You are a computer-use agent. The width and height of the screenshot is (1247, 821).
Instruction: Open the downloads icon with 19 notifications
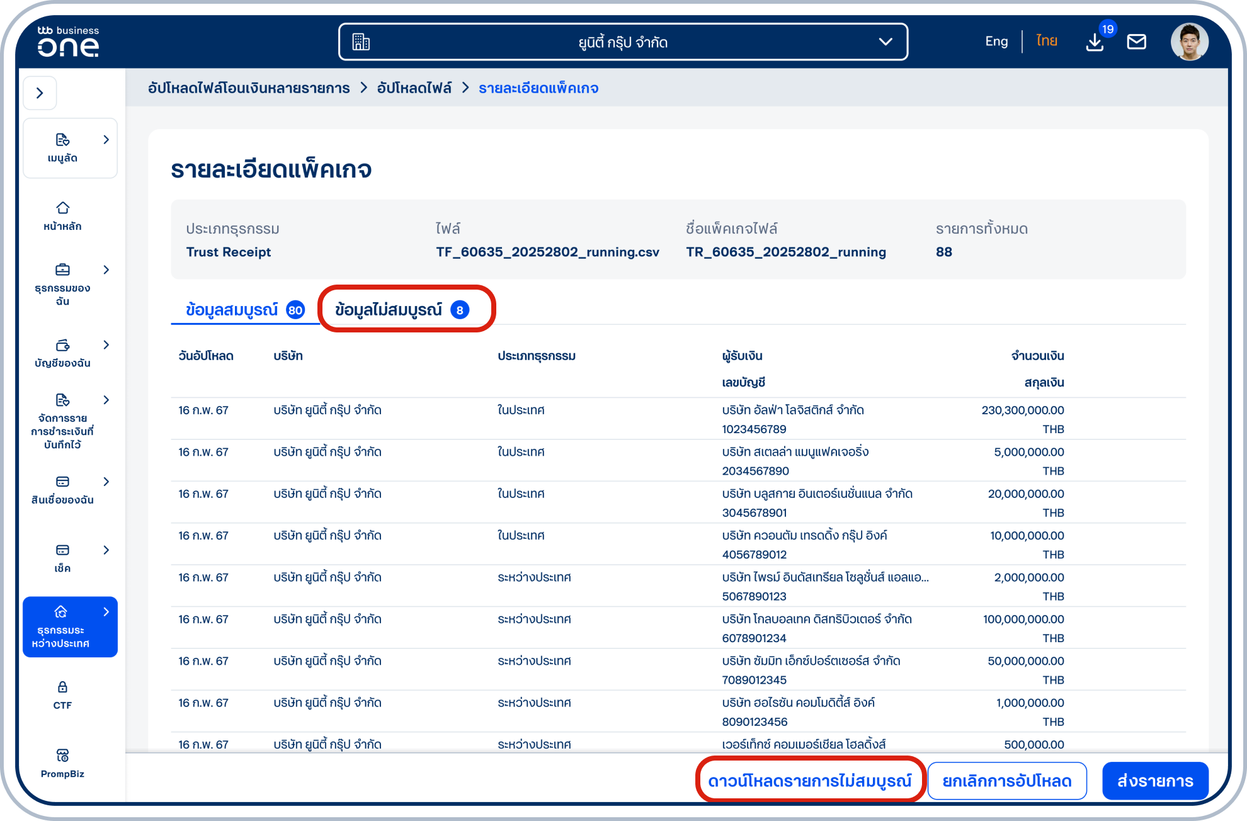point(1095,42)
